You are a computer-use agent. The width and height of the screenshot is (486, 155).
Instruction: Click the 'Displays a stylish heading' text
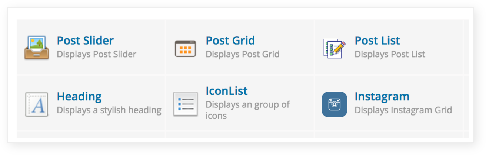pos(109,110)
